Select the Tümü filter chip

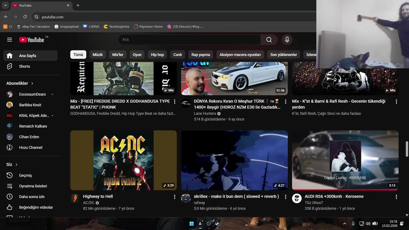point(78,55)
